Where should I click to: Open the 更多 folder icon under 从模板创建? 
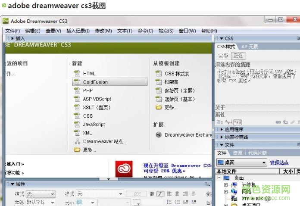[x=159, y=107]
